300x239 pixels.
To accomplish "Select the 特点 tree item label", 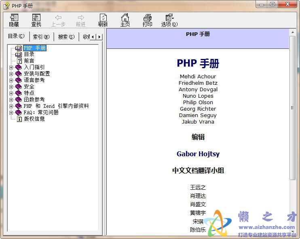I will pos(29,93).
